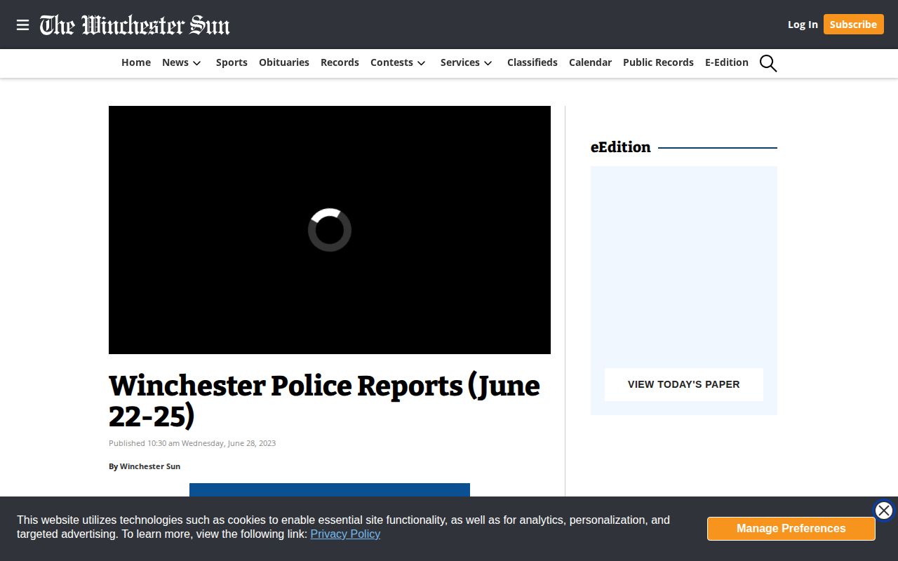Expand the Contests dropdown chevron

pyautogui.click(x=422, y=63)
